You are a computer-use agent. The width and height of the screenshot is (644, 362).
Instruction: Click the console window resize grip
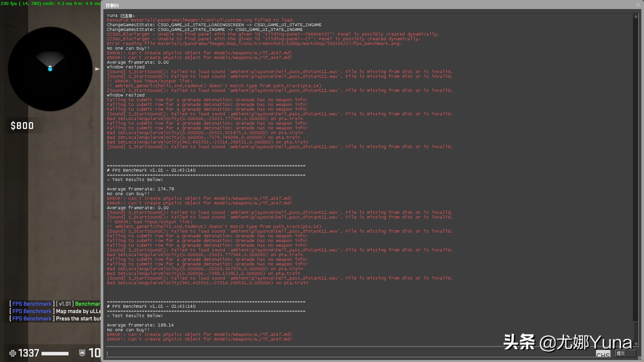click(x=640, y=359)
